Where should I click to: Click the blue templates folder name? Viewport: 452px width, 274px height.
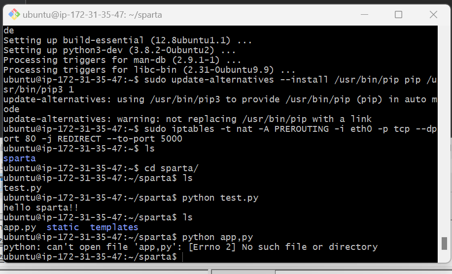tap(114, 227)
